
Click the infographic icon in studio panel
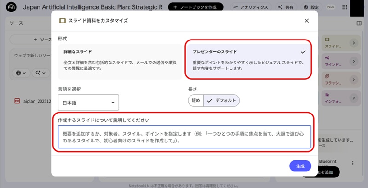pyautogui.click(x=327, y=95)
